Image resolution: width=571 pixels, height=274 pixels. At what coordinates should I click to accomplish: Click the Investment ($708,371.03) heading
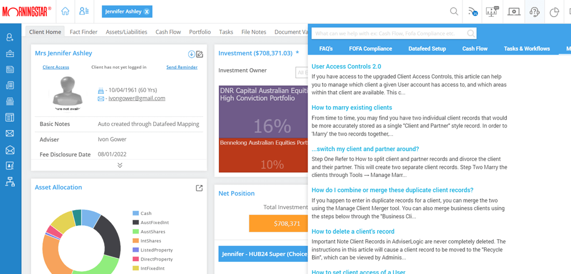click(255, 53)
